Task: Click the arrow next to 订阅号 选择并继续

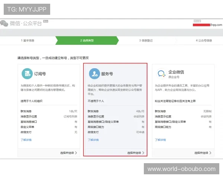Action: tap(76, 153)
